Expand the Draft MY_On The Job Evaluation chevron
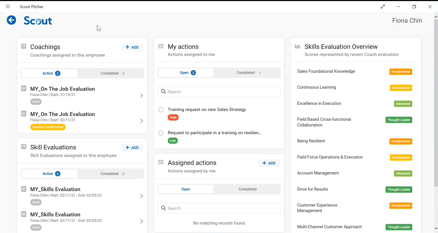 142,96
